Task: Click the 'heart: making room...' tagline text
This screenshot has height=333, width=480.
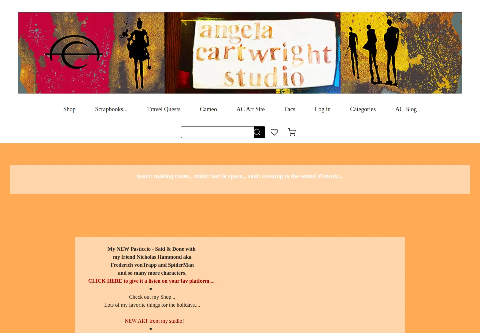Action: tap(240, 176)
